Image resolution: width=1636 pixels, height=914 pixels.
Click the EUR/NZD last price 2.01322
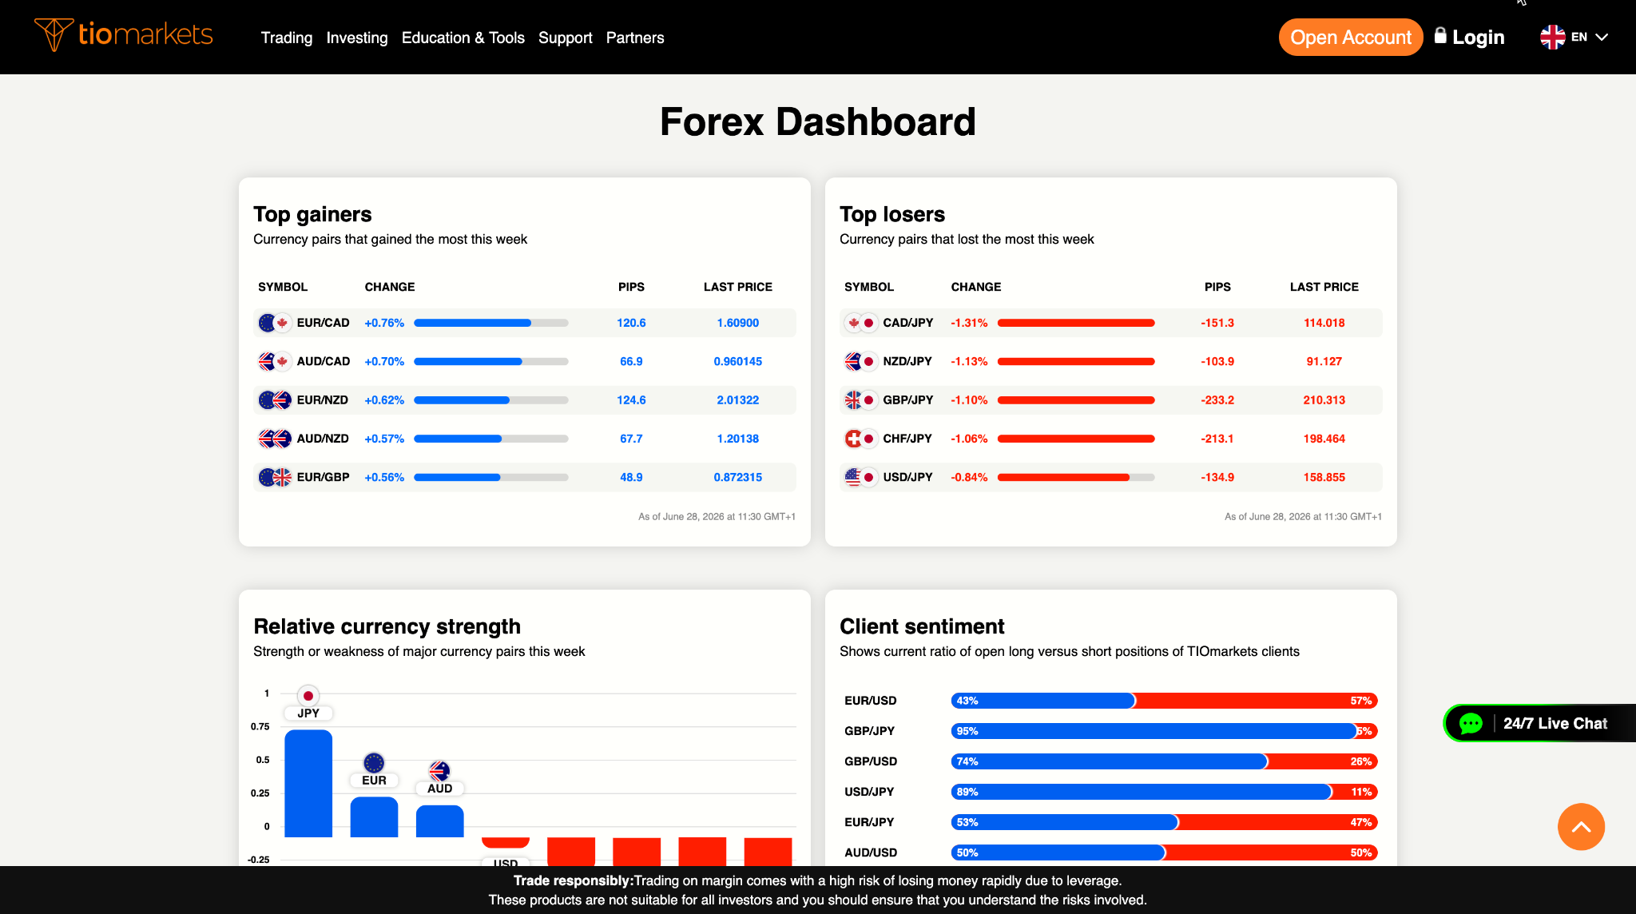pyautogui.click(x=738, y=400)
